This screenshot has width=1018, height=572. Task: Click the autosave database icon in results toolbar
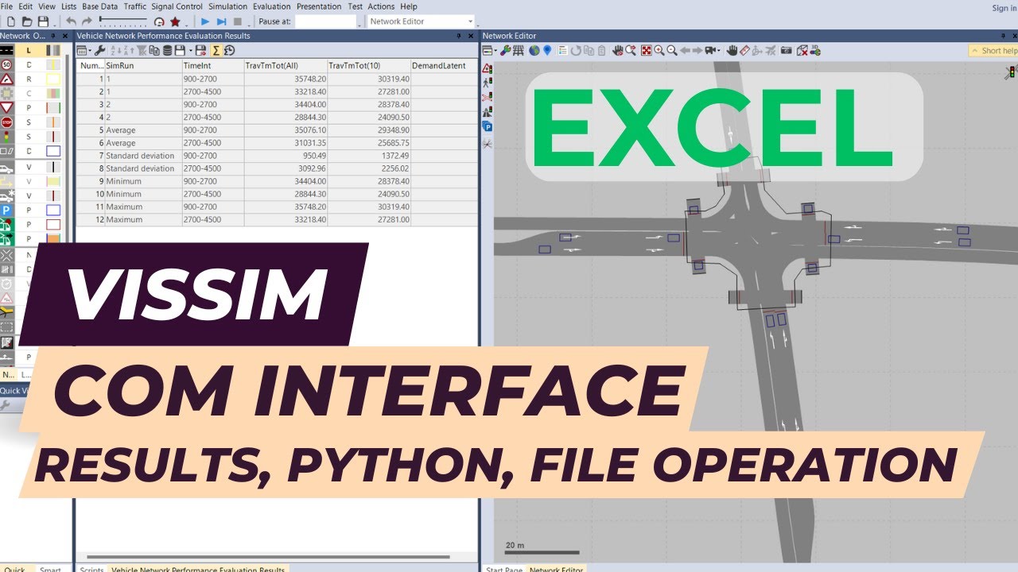point(168,51)
